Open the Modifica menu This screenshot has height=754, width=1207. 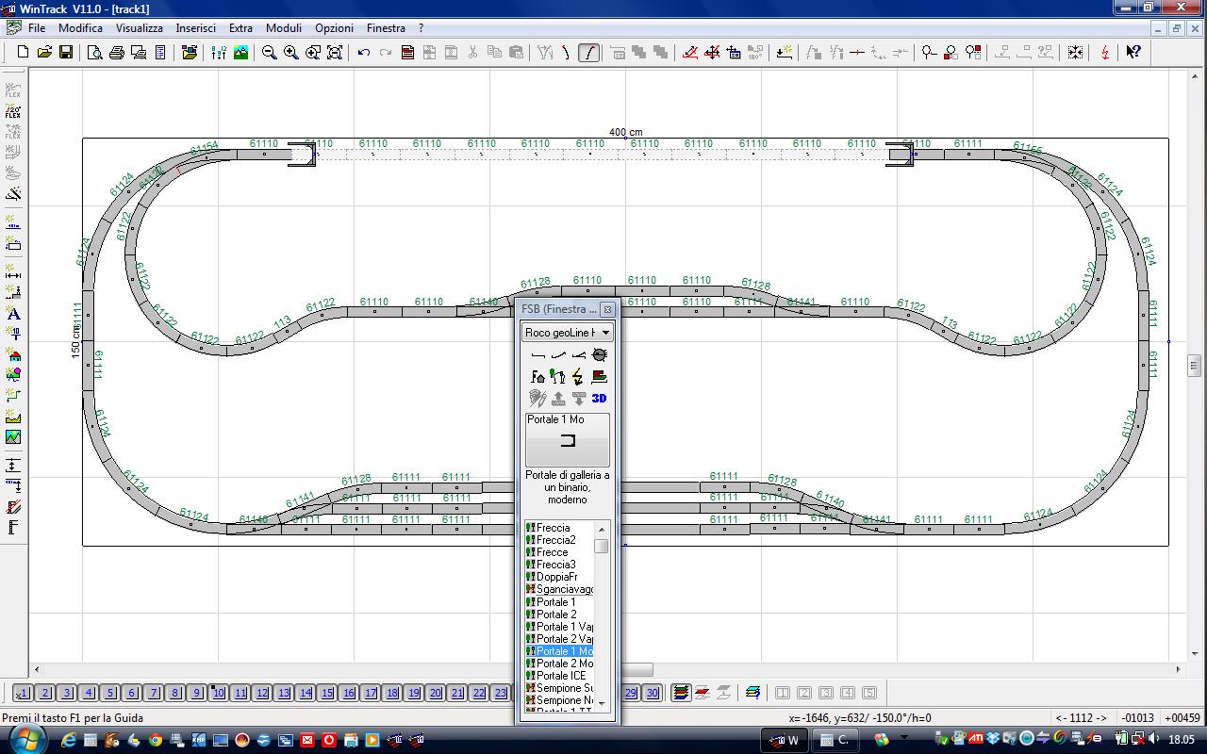coord(80,28)
